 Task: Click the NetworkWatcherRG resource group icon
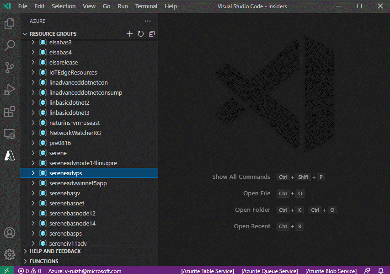pyautogui.click(x=43, y=133)
